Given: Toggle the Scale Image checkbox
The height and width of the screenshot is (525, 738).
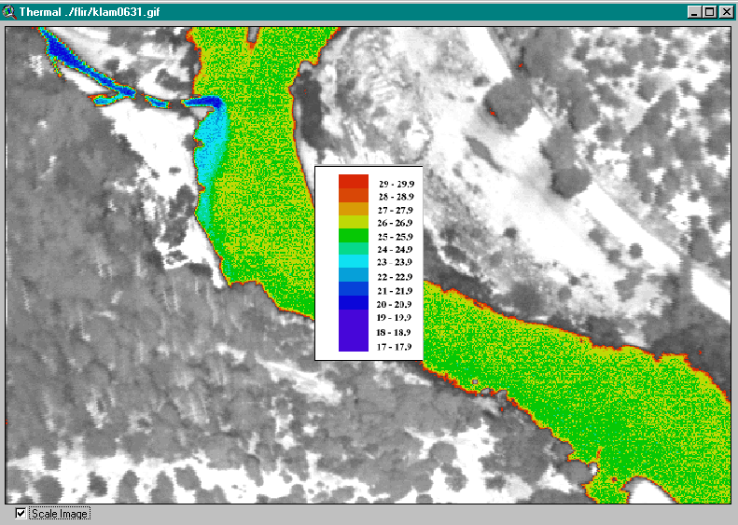Looking at the screenshot, I should pyautogui.click(x=21, y=513).
